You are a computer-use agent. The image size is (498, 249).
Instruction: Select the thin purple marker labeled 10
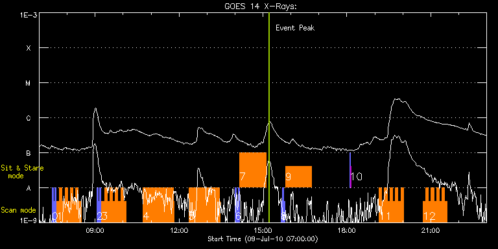point(350,171)
